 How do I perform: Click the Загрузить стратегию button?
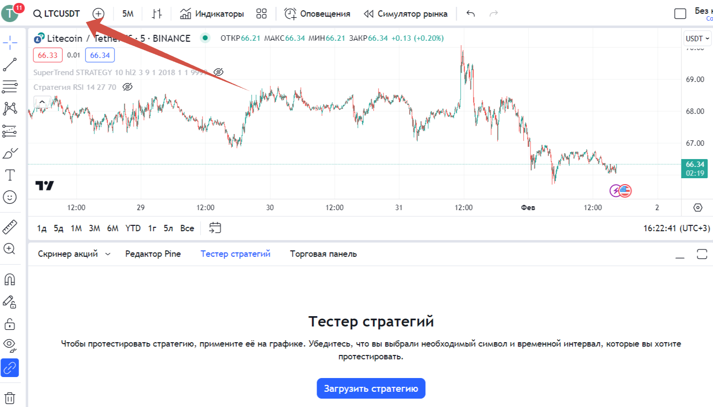(371, 388)
